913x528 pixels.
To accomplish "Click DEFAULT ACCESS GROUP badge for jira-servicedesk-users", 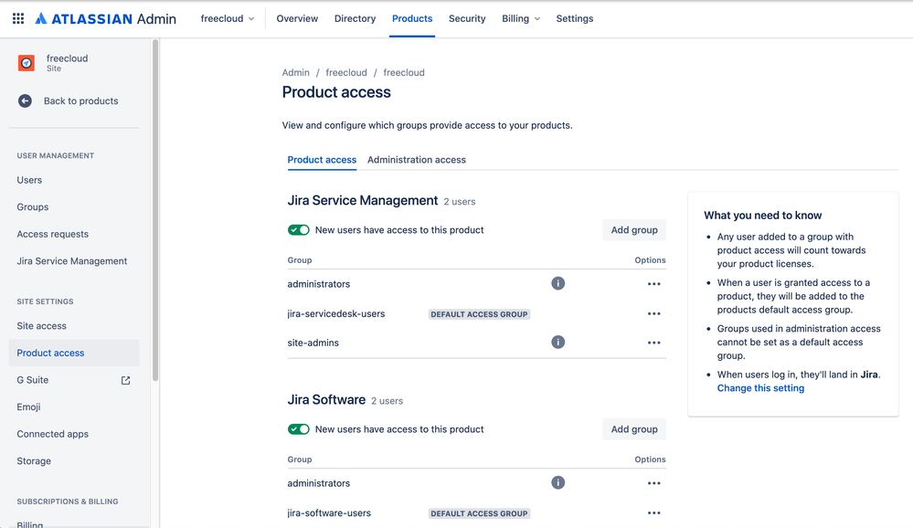I will click(x=479, y=314).
